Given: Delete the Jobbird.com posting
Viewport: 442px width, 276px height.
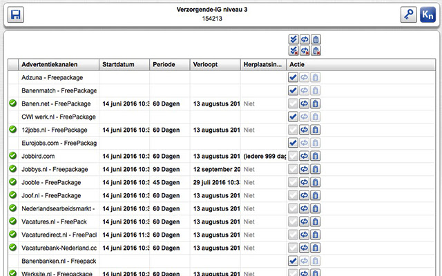Looking at the screenshot, I should [315, 156].
